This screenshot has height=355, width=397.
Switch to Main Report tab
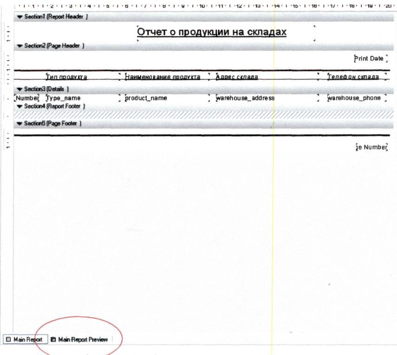point(25,339)
